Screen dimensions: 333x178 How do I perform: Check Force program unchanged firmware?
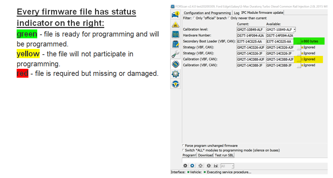(183, 146)
